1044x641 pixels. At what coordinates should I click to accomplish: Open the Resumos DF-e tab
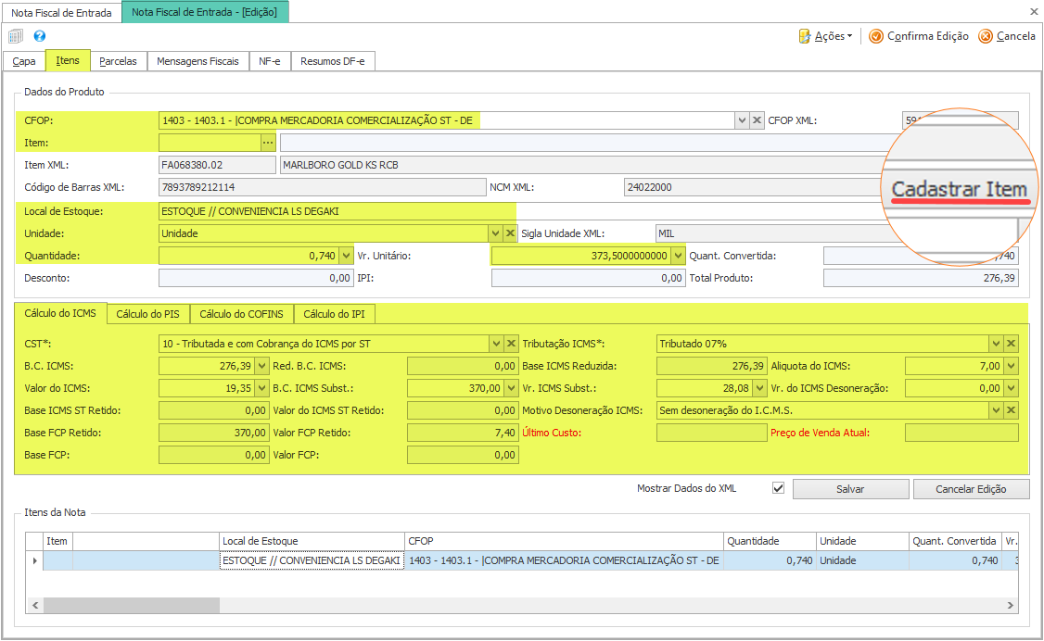332,61
